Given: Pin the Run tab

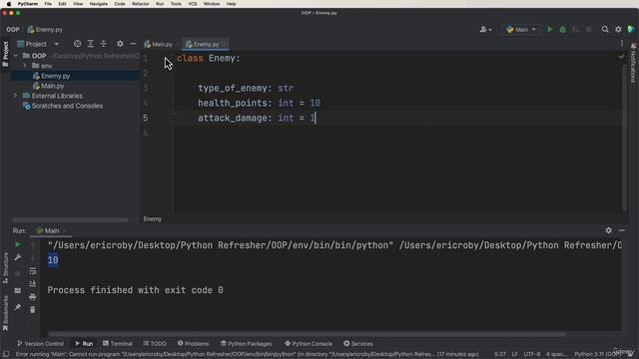Looking at the screenshot, I should 18,307.
